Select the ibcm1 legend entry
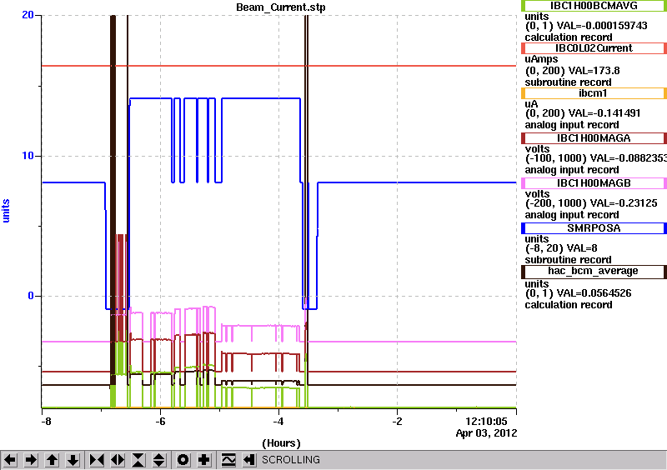 tap(594, 93)
